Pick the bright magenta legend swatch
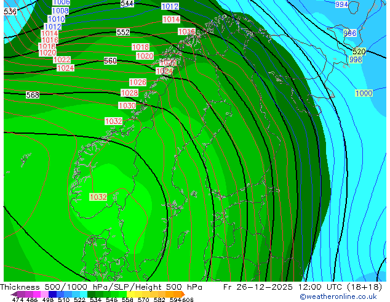This screenshot has width=390, height=302. [x=37, y=294]
